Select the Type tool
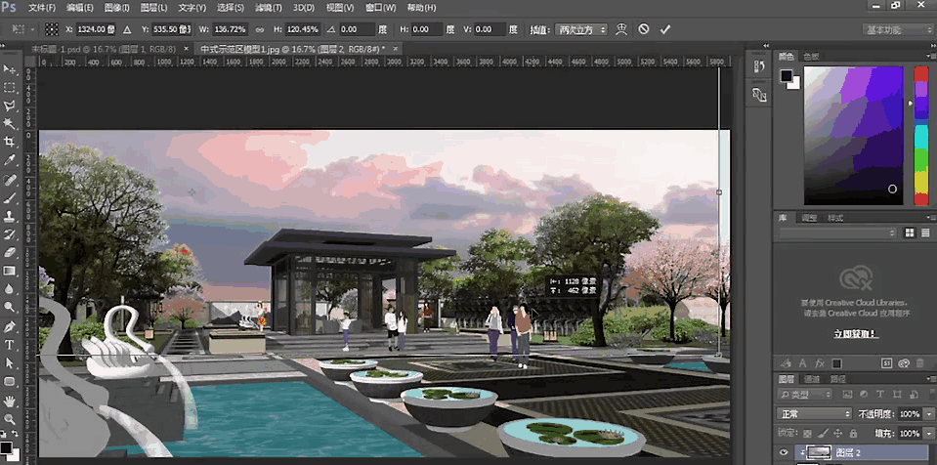This screenshot has width=937, height=465. [x=10, y=345]
